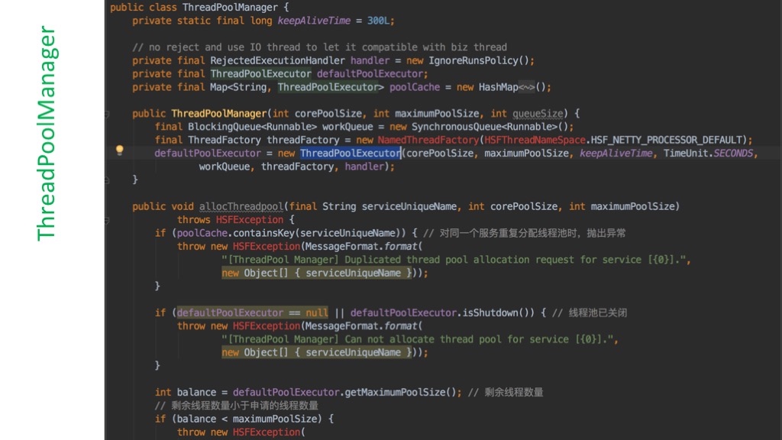This screenshot has width=782, height=440.
Task: Click IgnoreRunsPolicy constructor call
Action: click(473, 61)
